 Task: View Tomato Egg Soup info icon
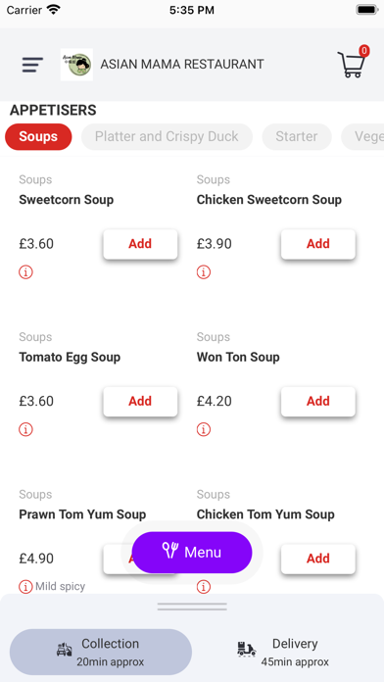click(x=25, y=430)
